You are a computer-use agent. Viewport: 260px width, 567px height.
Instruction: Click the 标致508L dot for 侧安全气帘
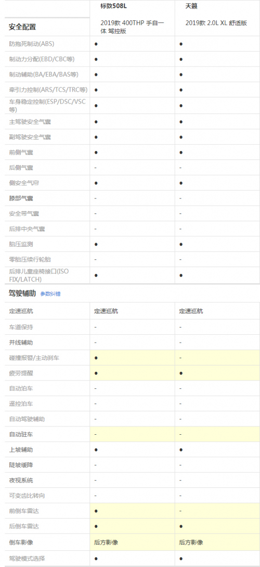(96, 183)
